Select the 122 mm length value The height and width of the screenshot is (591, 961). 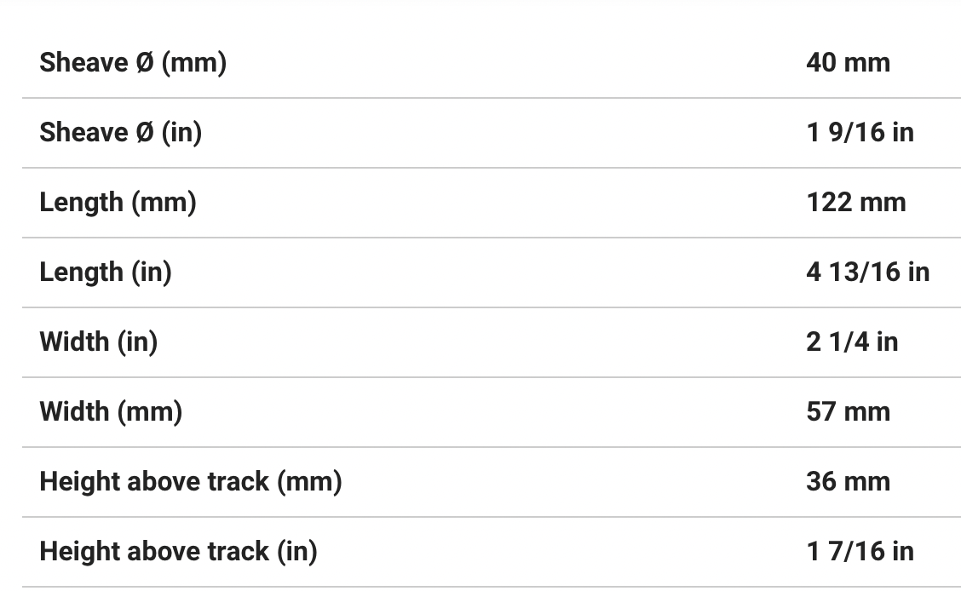tap(855, 203)
